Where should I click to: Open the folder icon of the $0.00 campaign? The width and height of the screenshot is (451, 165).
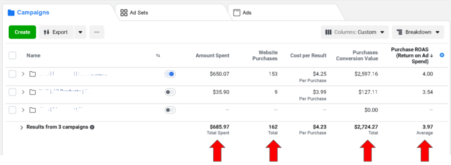33,110
